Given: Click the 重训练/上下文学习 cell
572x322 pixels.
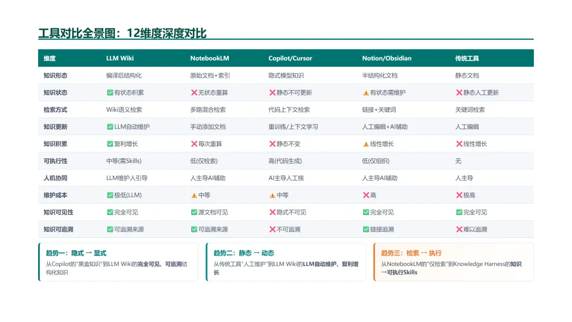Looking at the screenshot, I should [x=293, y=127].
